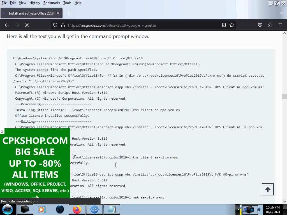Image resolution: width=287 pixels, height=215 pixels.
Task: Open the dark globe taskbar icon
Action: coord(60,209)
